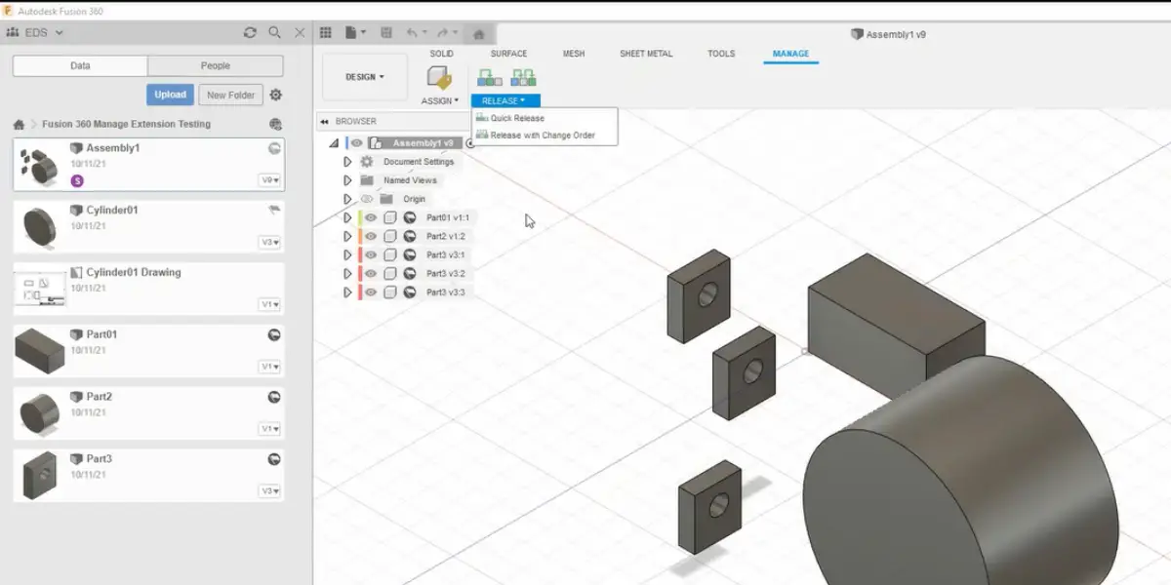Screen dimensions: 1171x585
Task: Expand Part2 v1:2 node
Action: (x=347, y=236)
